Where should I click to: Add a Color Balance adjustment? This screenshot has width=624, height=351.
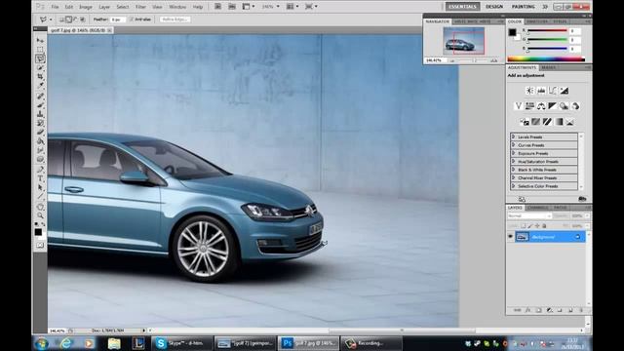[x=541, y=106]
